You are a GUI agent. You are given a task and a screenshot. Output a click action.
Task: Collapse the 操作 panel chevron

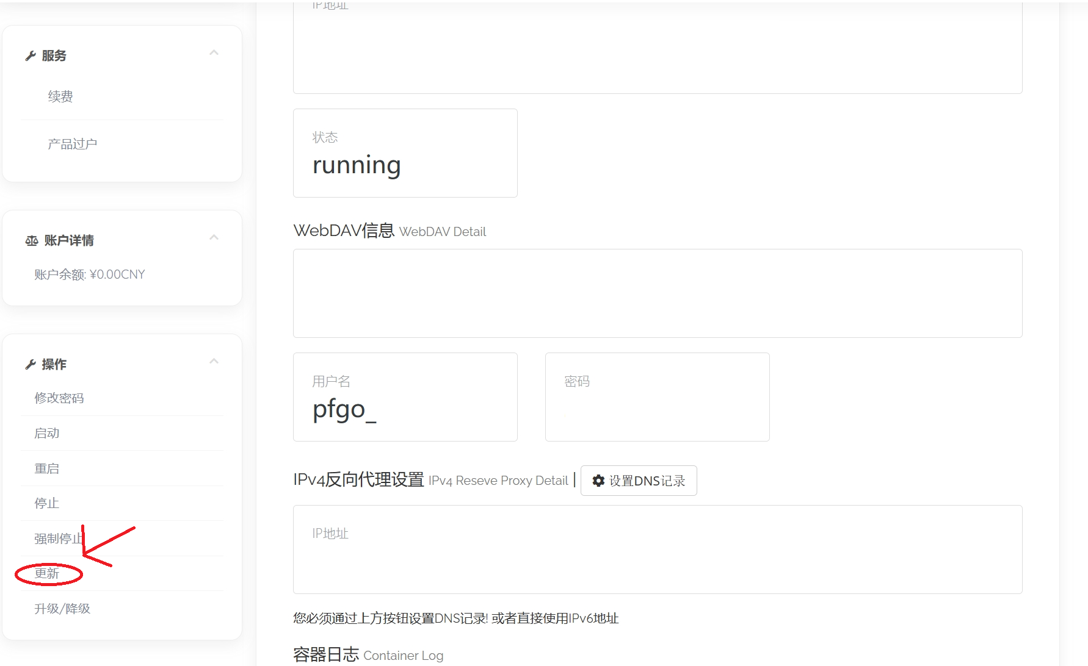pyautogui.click(x=214, y=362)
